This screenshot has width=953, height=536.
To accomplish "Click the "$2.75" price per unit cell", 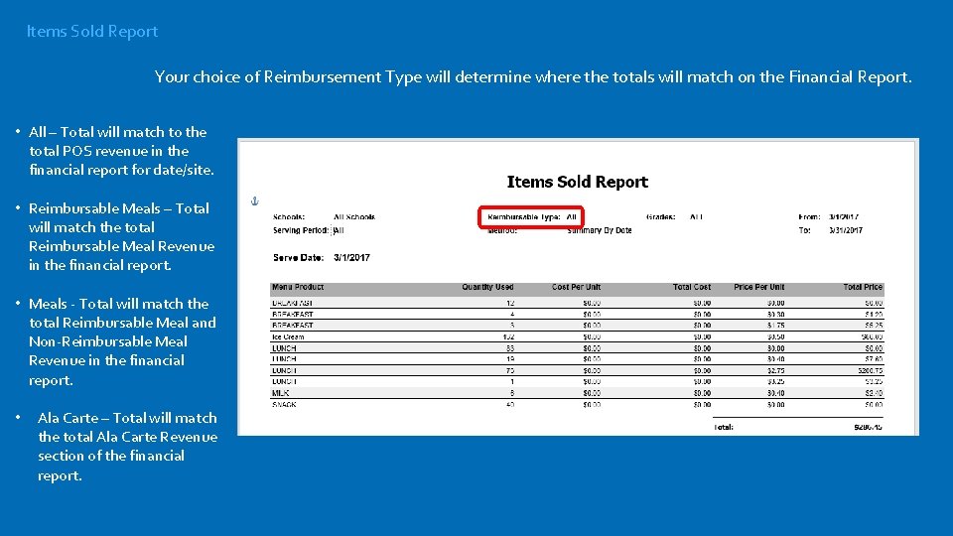I will pos(775,370).
